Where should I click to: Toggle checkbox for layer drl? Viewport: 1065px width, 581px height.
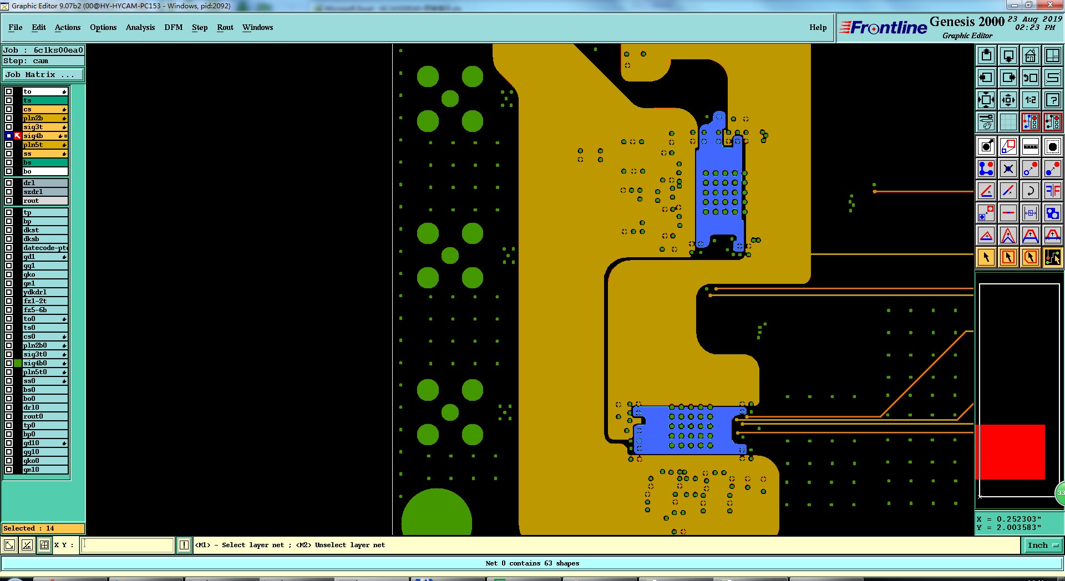tap(9, 183)
